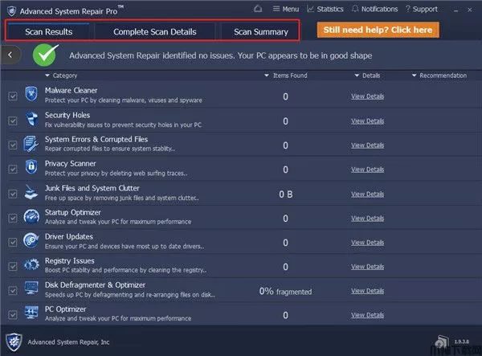The image size is (482, 356).
Task: Switch to the Scan Results tab
Action: (48, 31)
